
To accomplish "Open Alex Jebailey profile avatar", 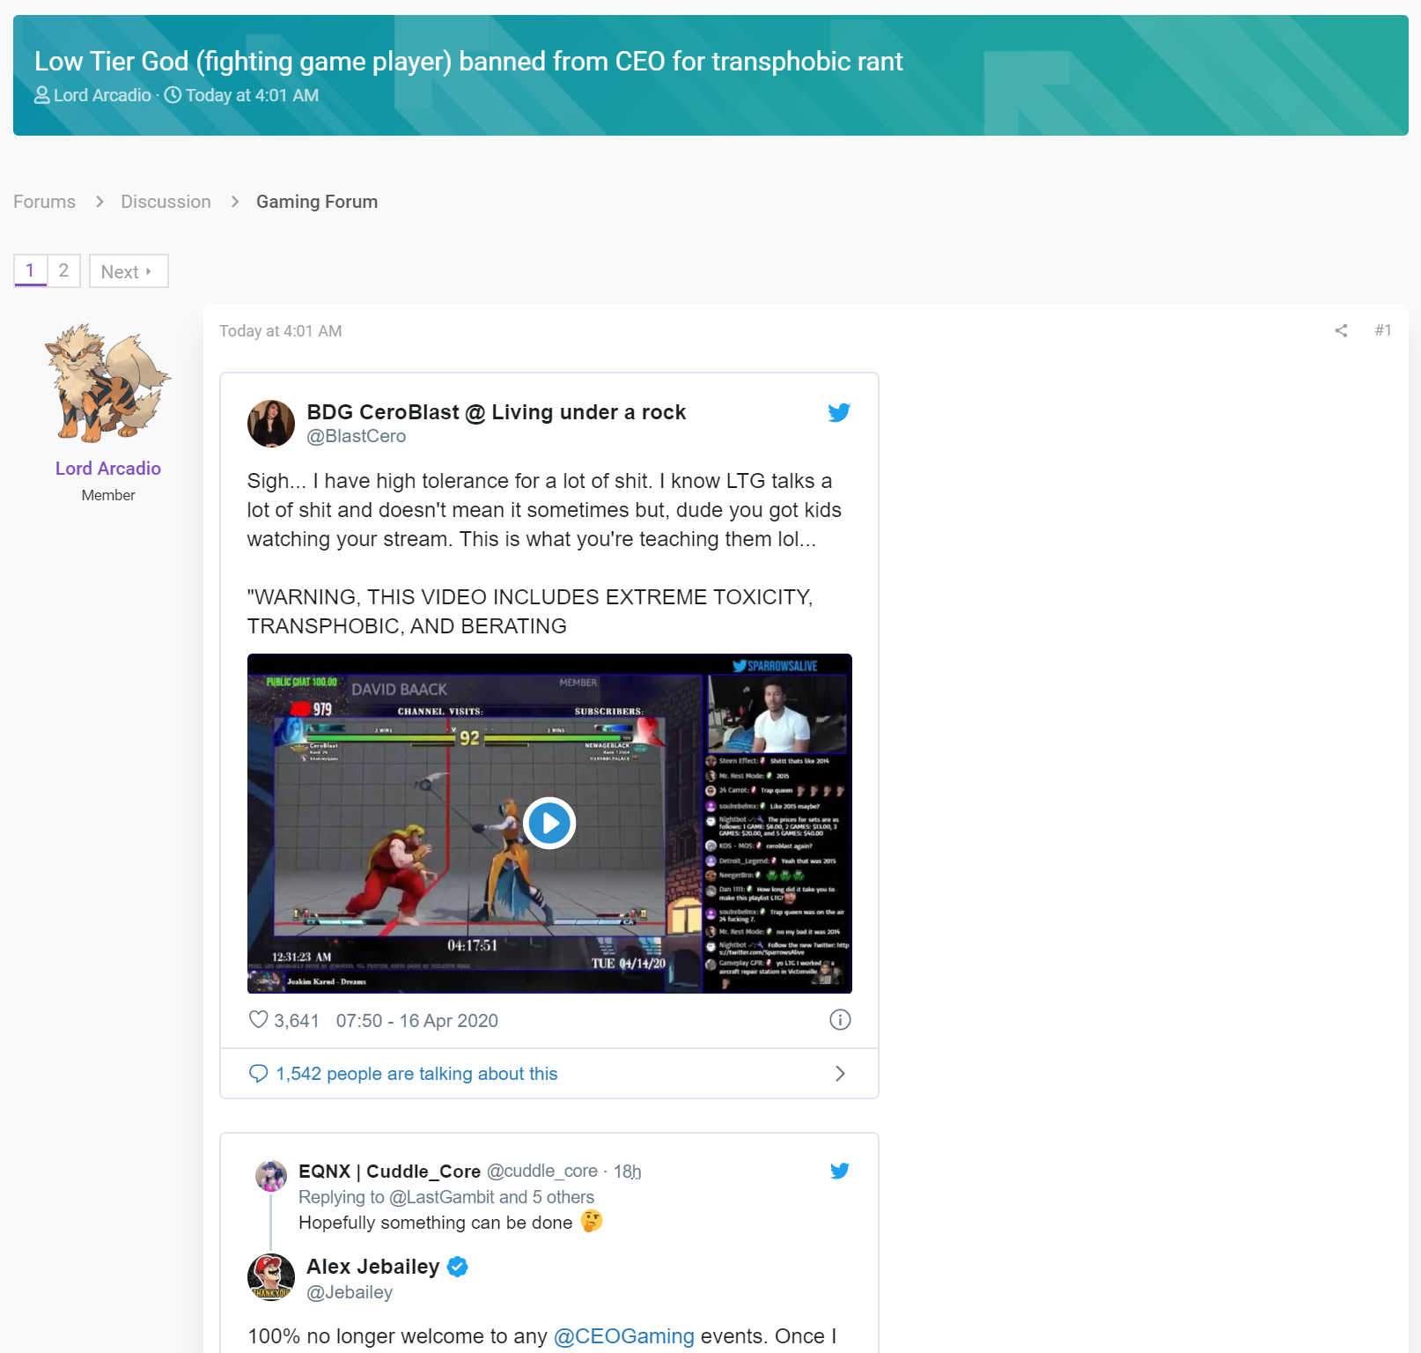I will tap(271, 1277).
